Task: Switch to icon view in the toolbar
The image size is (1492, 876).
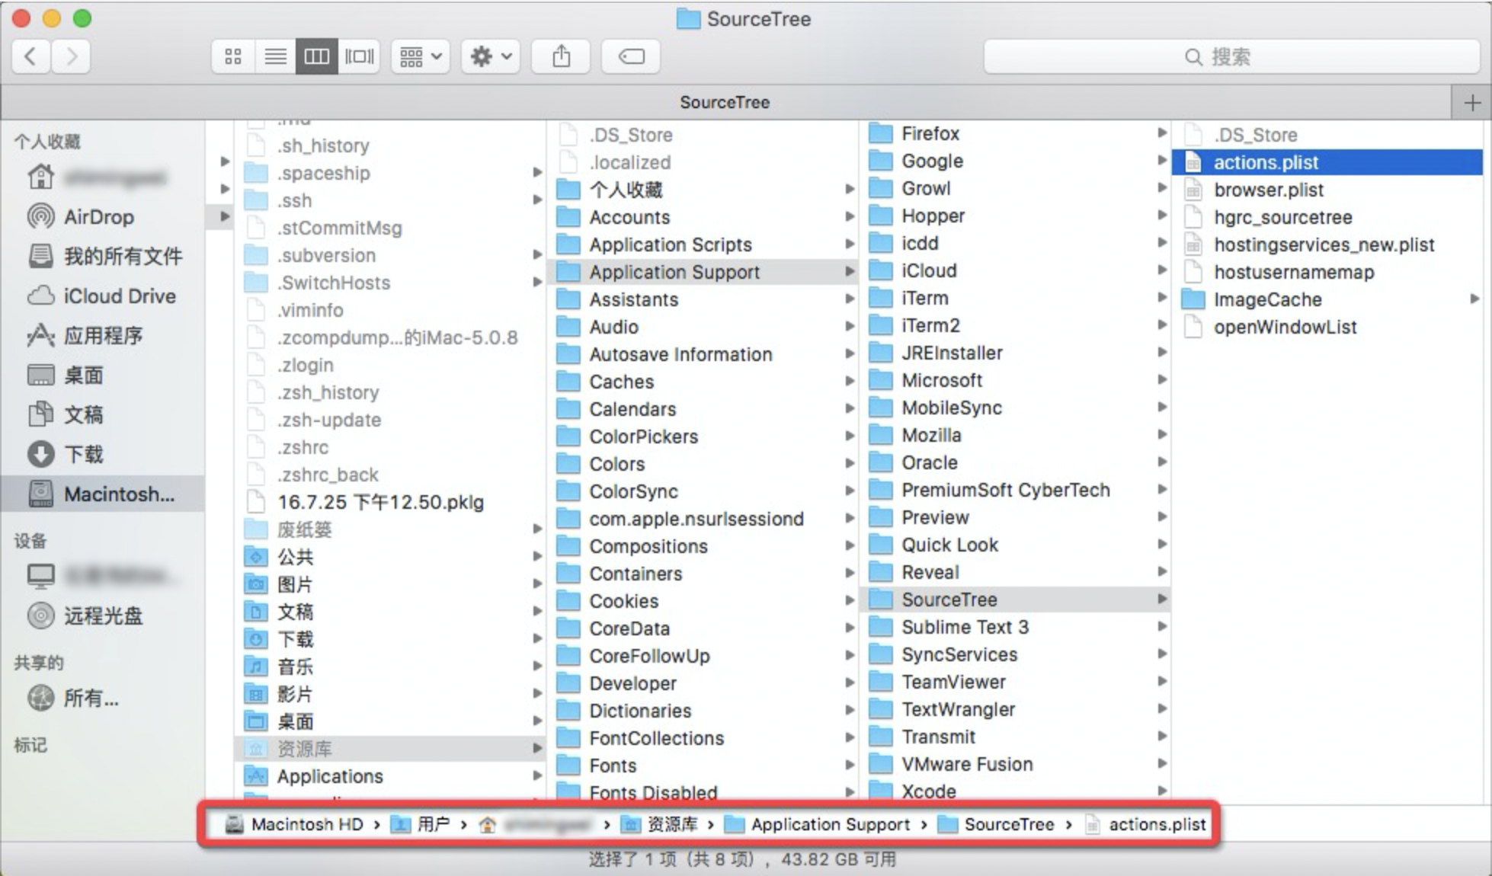Action: (232, 56)
